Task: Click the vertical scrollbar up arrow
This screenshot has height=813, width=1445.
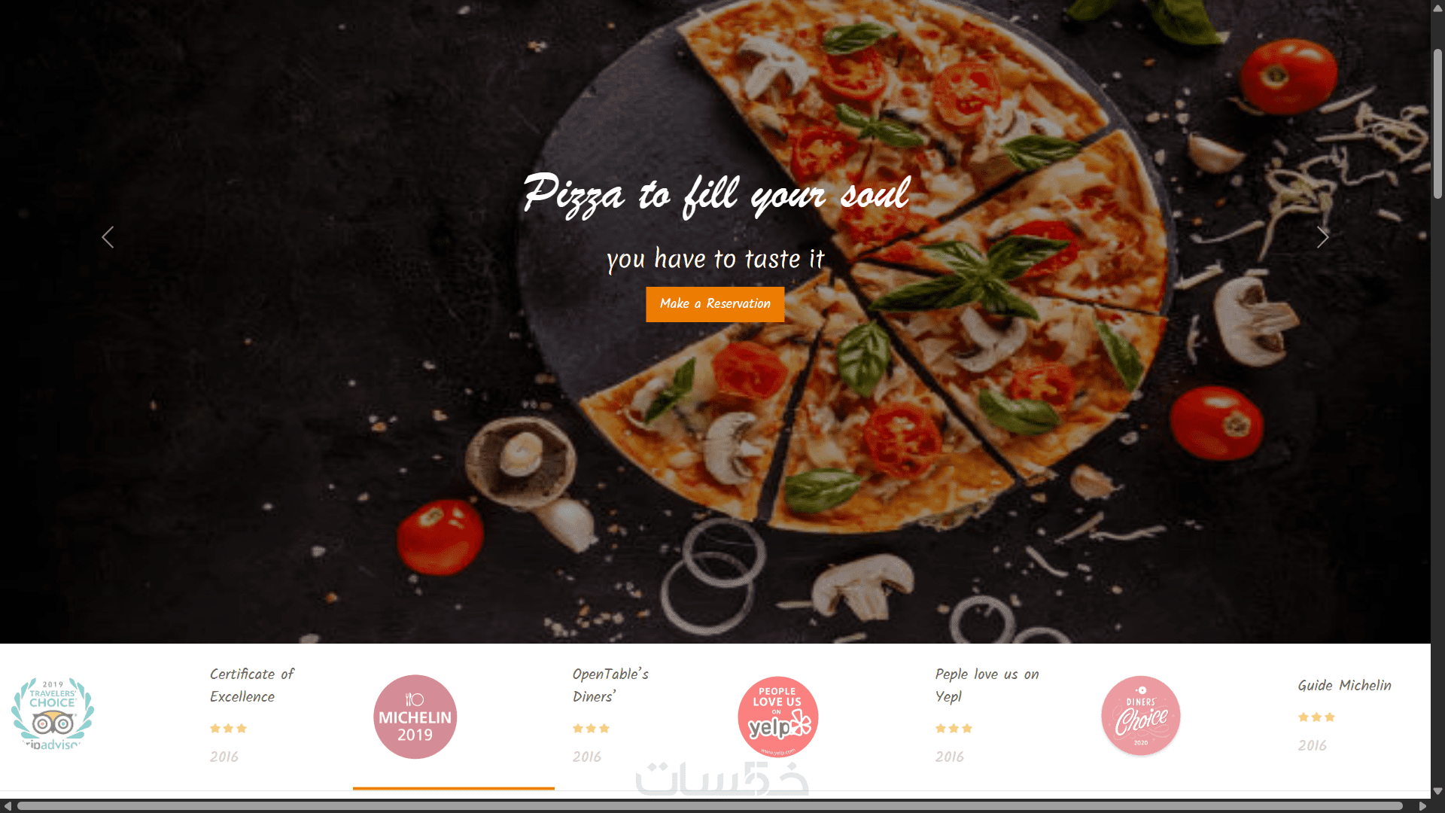Action: [1437, 8]
